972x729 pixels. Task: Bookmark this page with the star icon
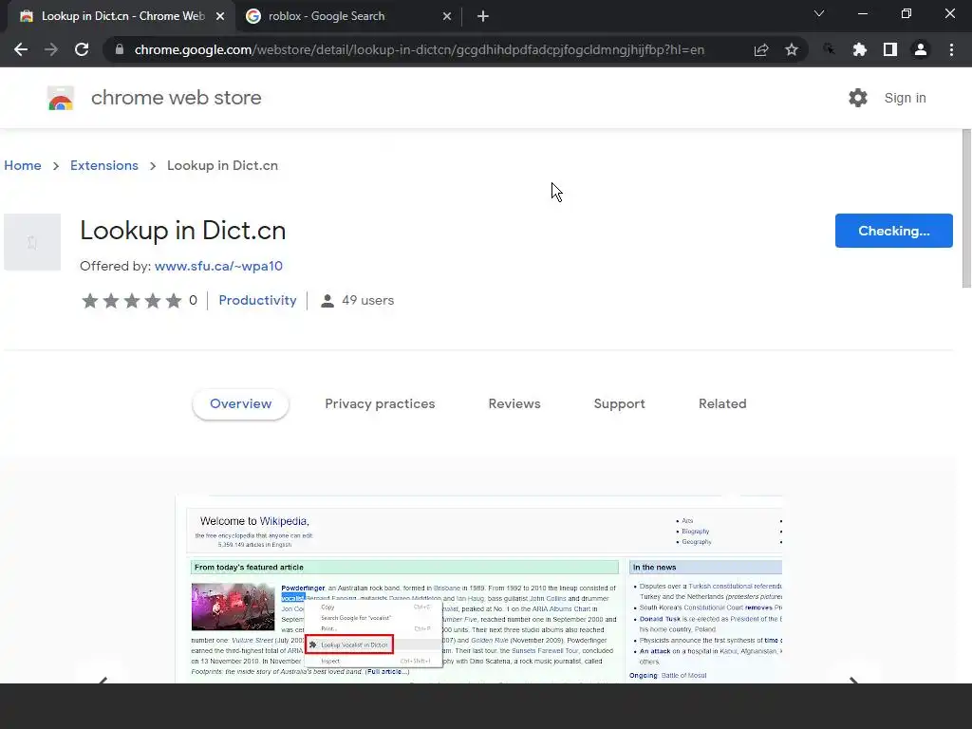pos(792,49)
